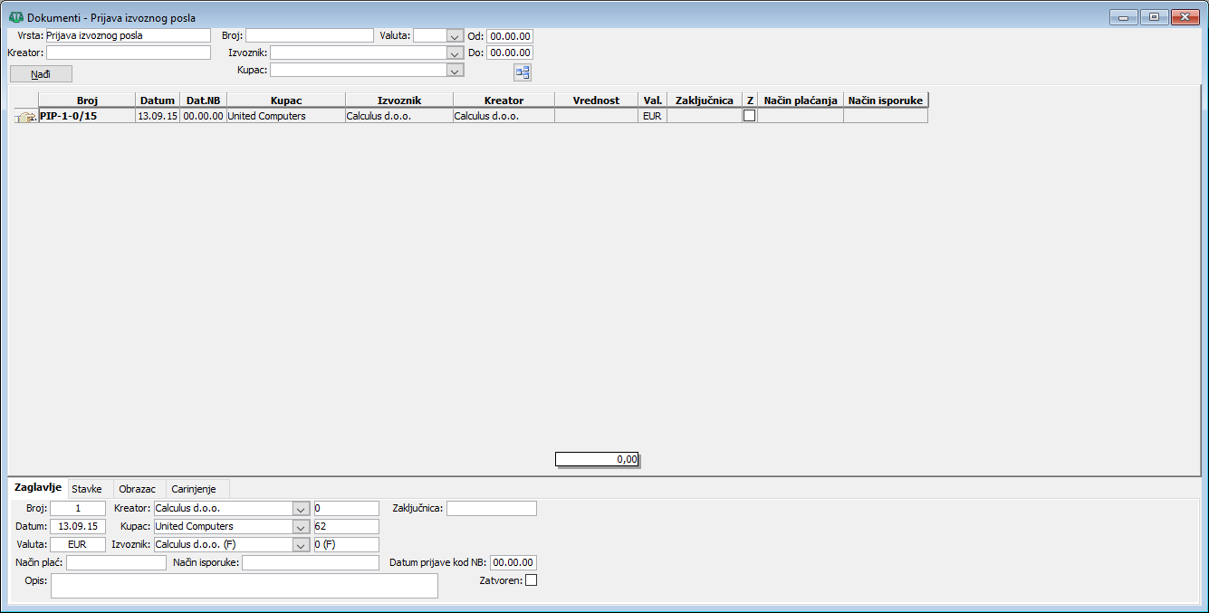The width and height of the screenshot is (1209, 613).
Task: Toggle the Z checkbox in the grid row
Action: pos(749,116)
